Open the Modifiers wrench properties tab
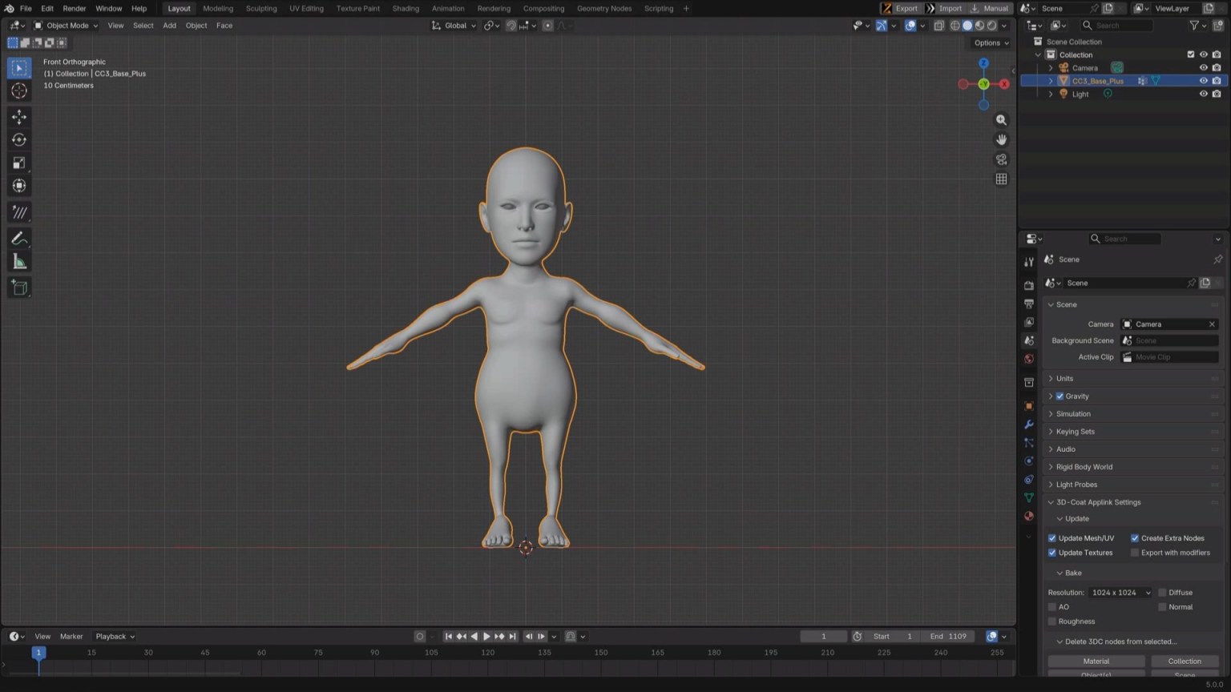Viewport: 1231px width, 692px height. 1029,424
